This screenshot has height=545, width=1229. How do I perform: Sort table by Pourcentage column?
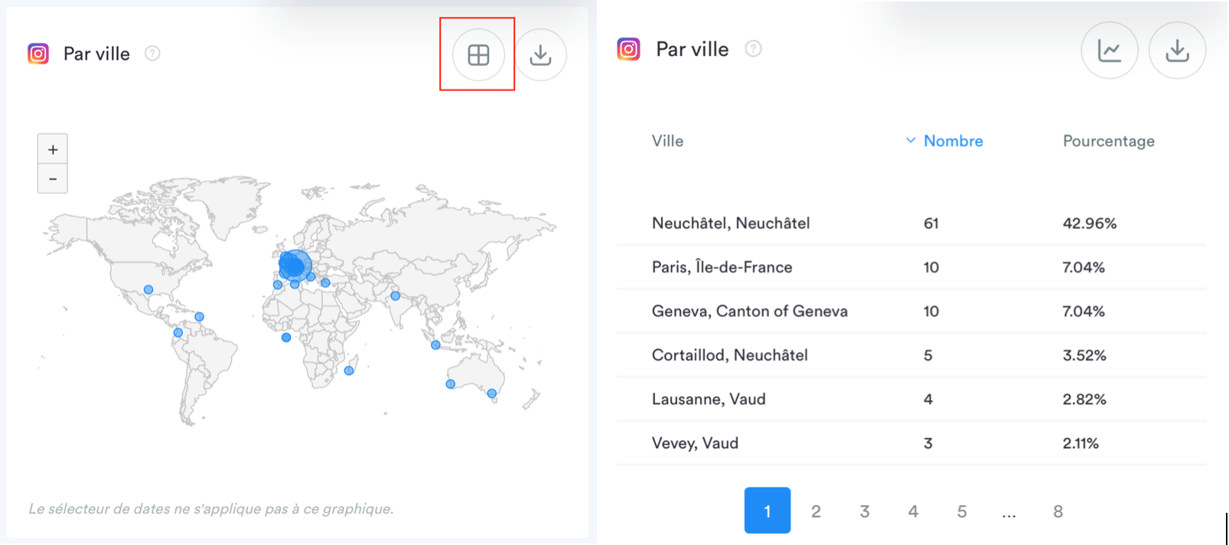(1108, 141)
